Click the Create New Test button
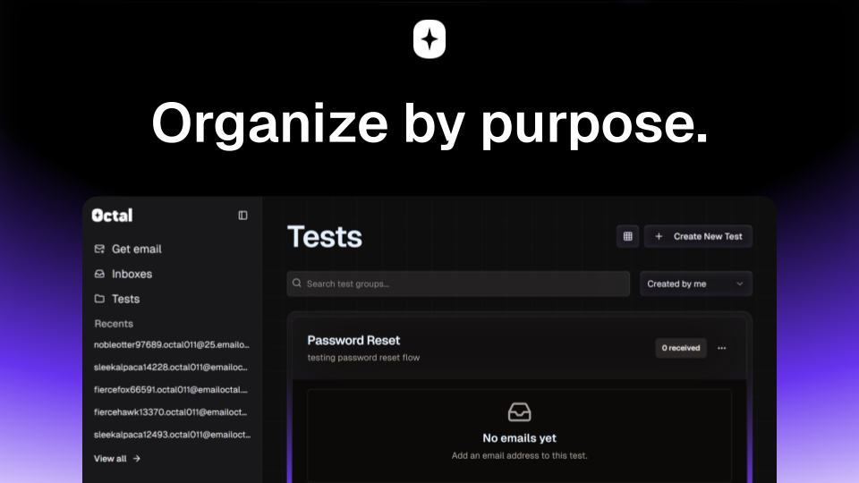 [698, 236]
